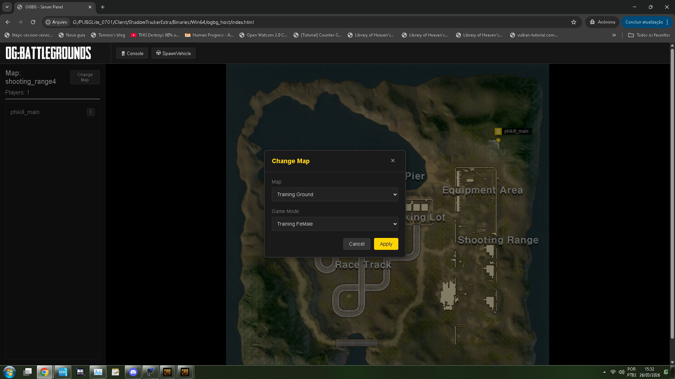The height and width of the screenshot is (379, 675).
Task: Open the phikill_main player options menu
Action: coord(91,112)
